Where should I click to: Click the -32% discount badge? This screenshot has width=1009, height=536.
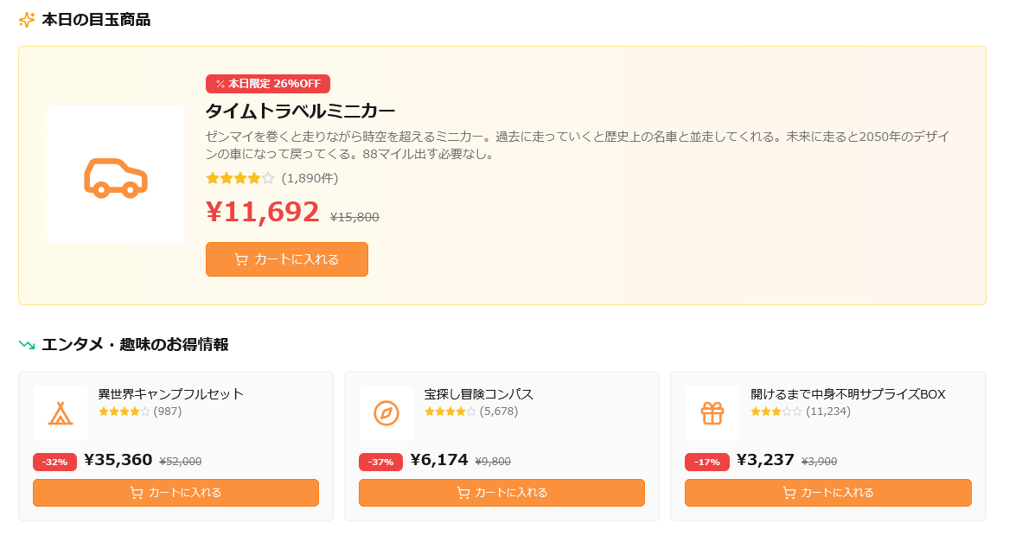(54, 462)
